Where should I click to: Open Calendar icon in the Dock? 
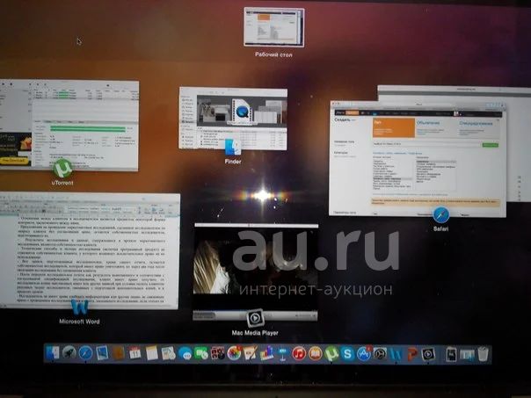point(135,353)
